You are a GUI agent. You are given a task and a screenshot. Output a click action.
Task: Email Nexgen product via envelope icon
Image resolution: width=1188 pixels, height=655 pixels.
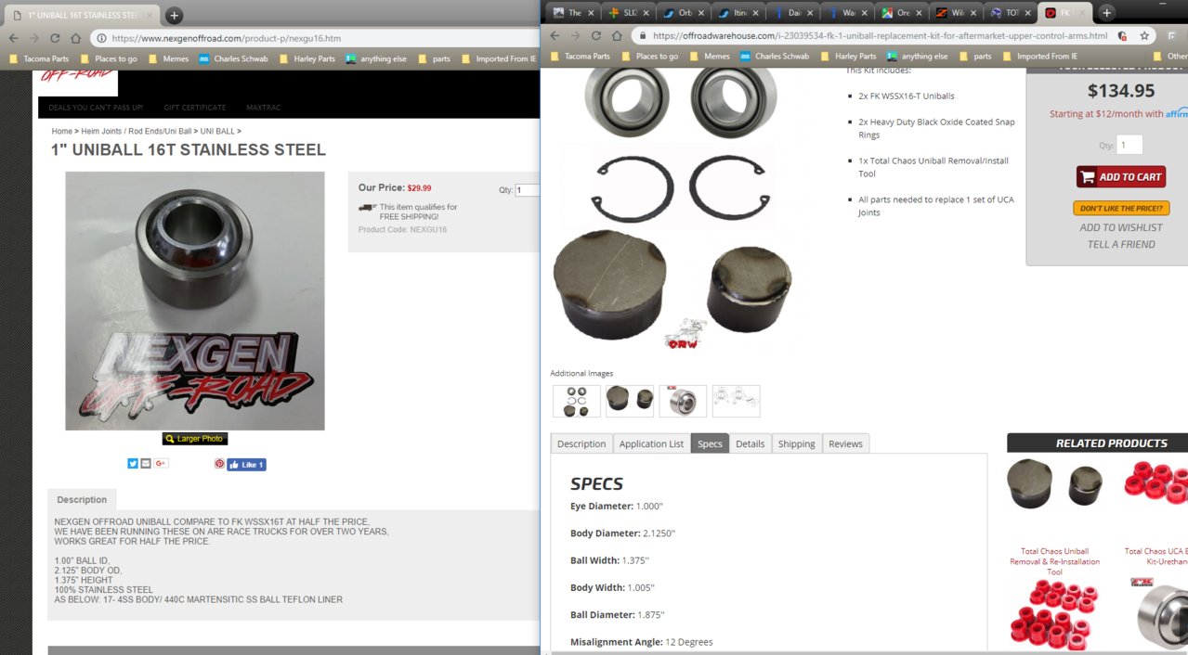[x=146, y=464]
